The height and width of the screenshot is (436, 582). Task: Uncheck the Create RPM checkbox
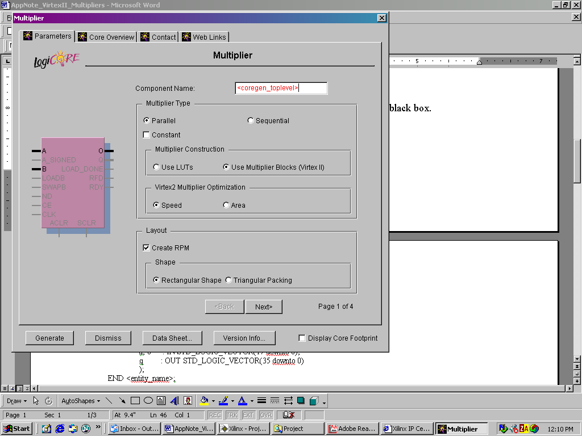[x=147, y=248]
